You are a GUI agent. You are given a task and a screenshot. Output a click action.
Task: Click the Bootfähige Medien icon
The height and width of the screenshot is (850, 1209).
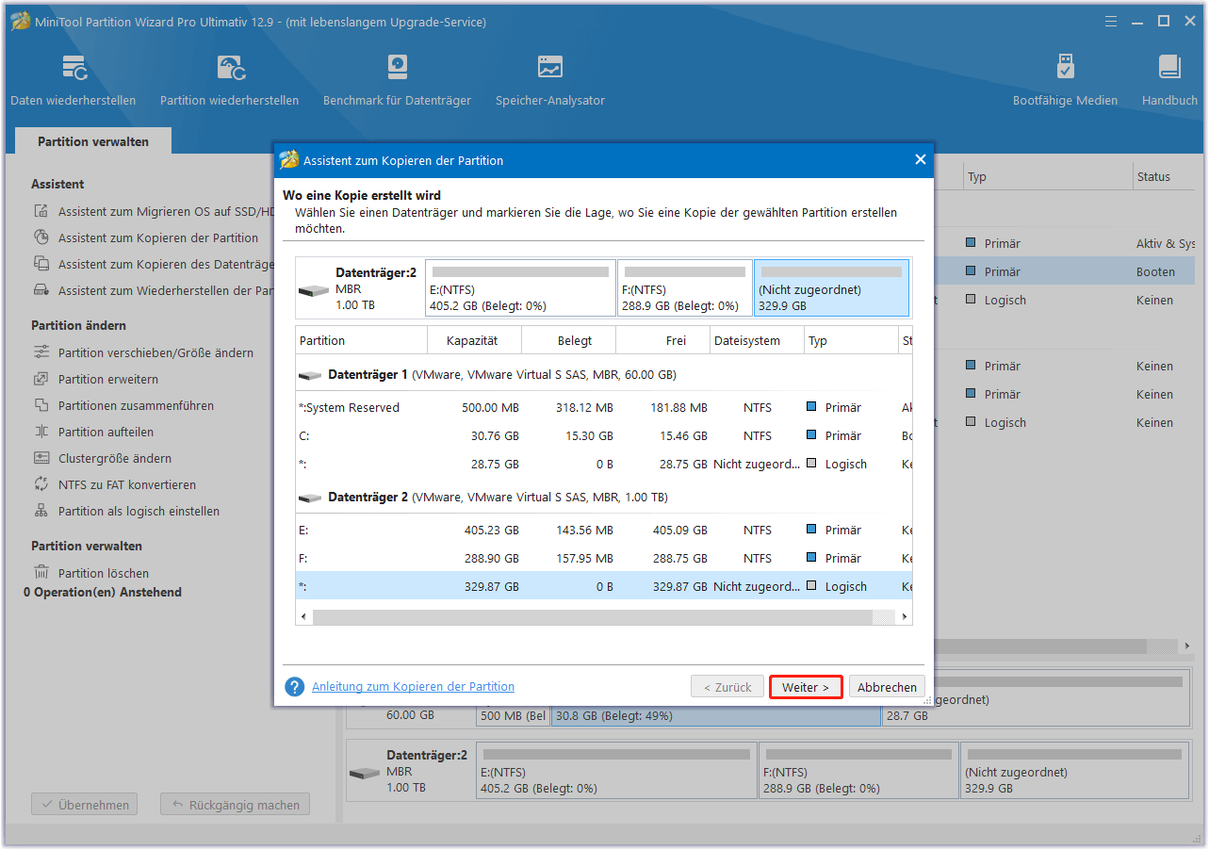pyautogui.click(x=1065, y=80)
